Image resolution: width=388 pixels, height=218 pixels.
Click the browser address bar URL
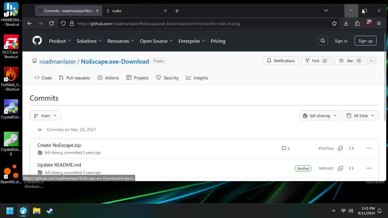[x=159, y=23]
